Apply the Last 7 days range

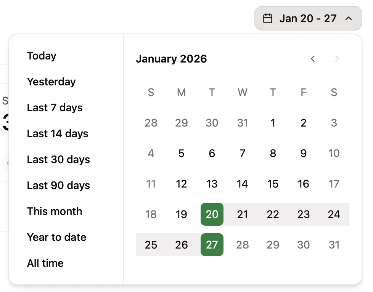click(55, 107)
